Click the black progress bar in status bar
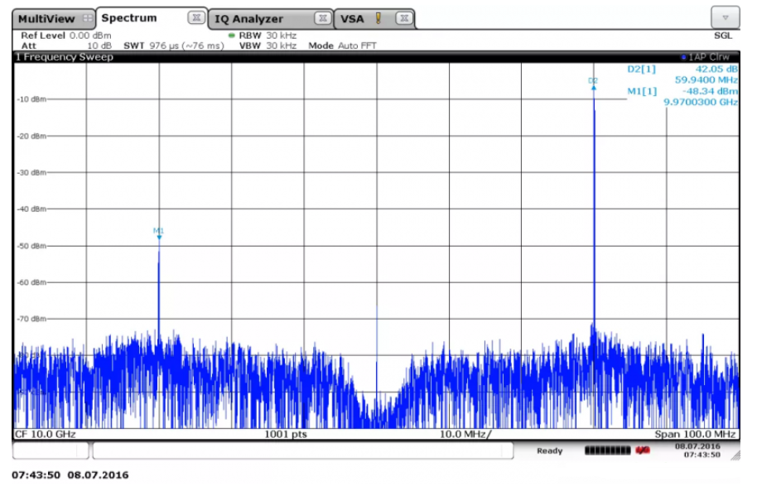This screenshot has height=491, width=757. point(607,450)
